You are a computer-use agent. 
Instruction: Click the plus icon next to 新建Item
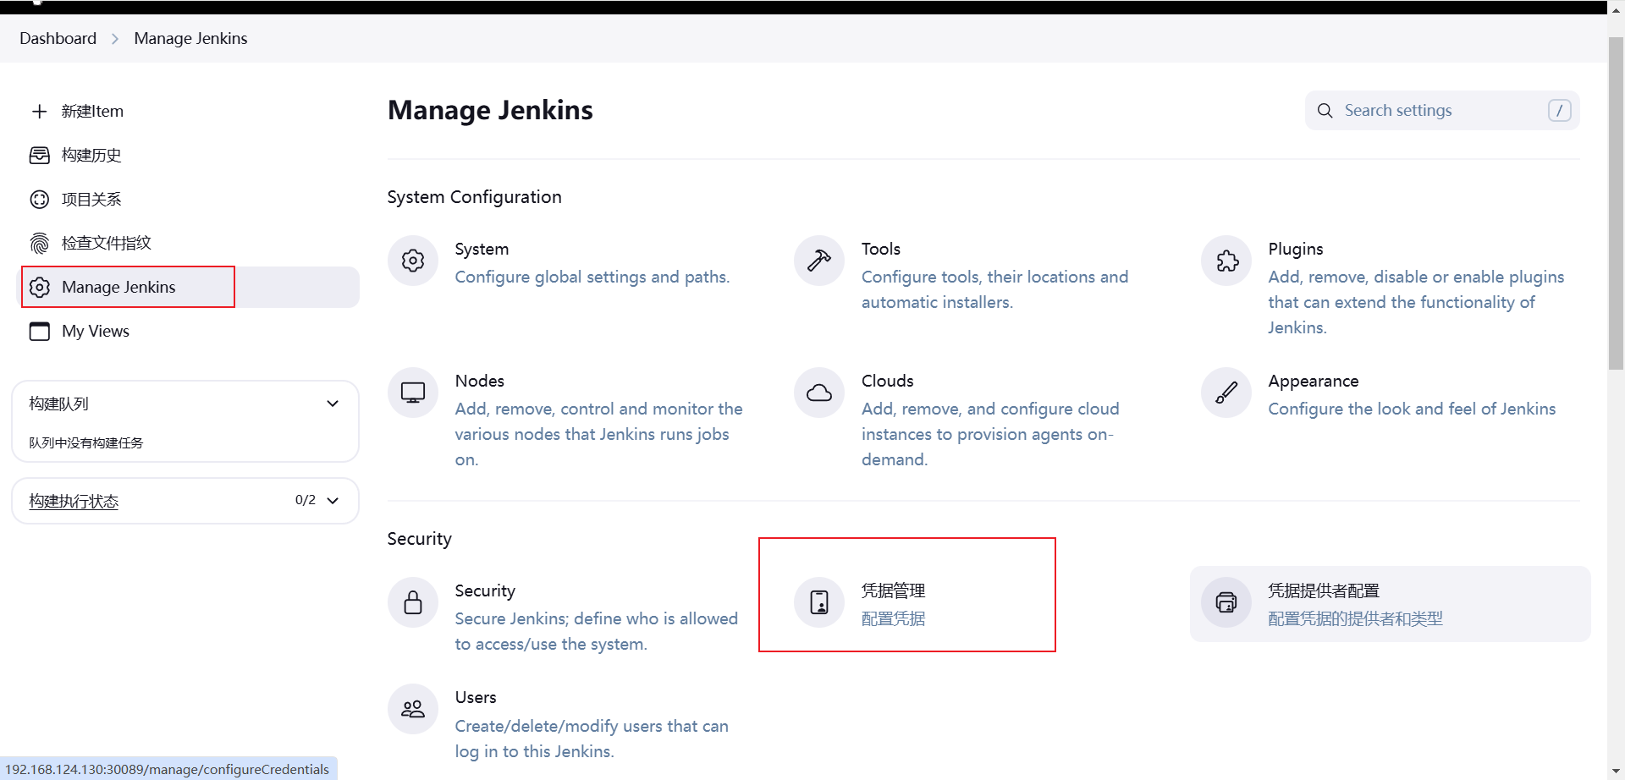coord(40,112)
